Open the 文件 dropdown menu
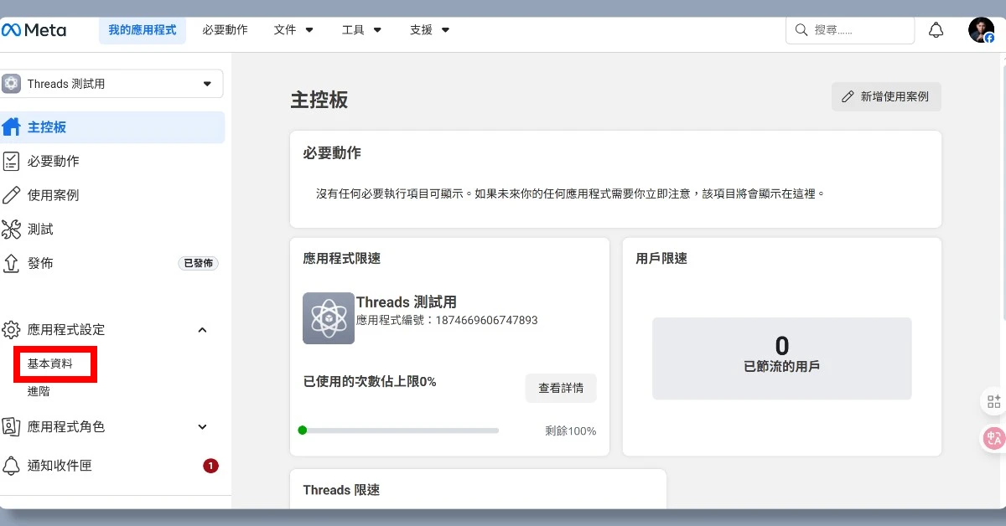Screen dimensions: 1006x526 tap(293, 30)
